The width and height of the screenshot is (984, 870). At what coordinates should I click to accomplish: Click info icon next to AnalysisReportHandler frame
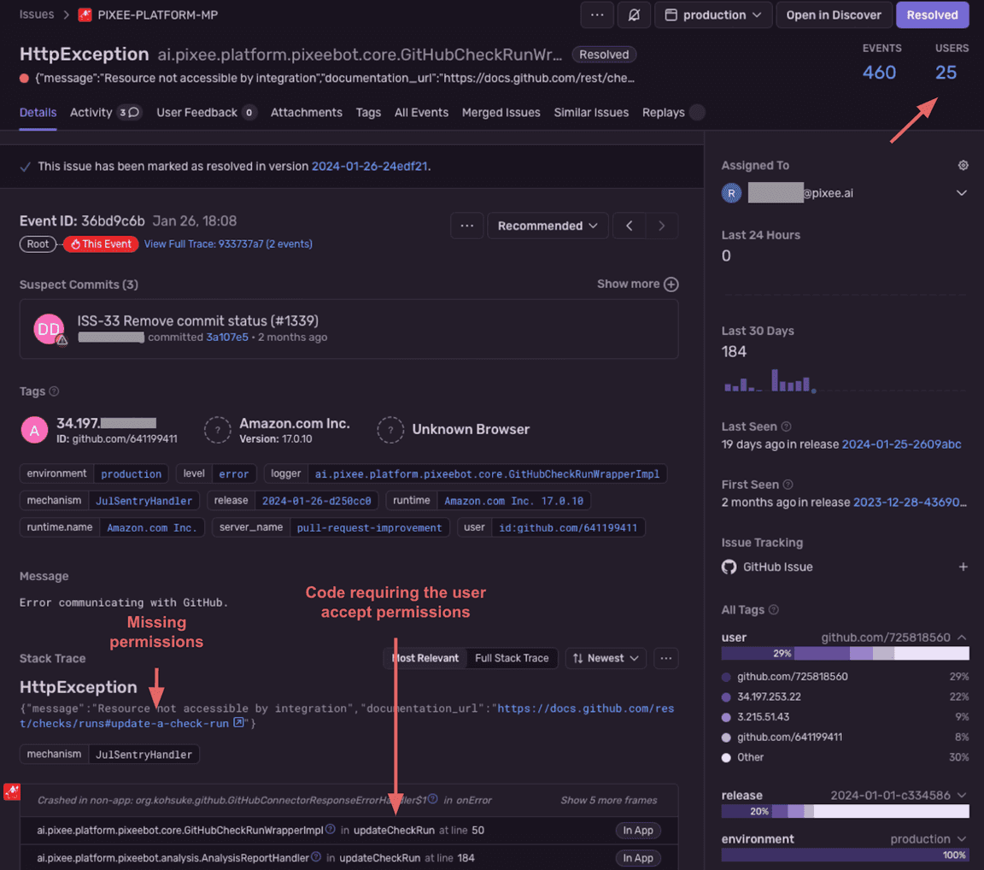pos(316,857)
